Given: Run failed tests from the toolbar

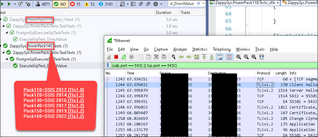Looking at the screenshot, I should pyautogui.click(x=28, y=4).
